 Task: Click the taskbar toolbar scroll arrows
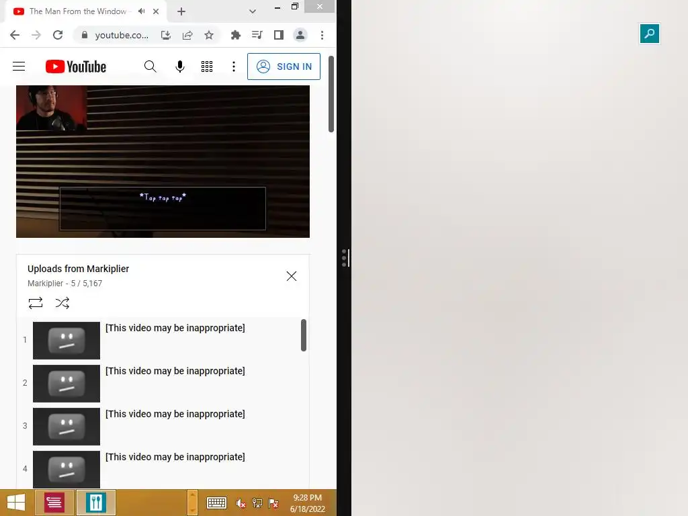click(192, 503)
